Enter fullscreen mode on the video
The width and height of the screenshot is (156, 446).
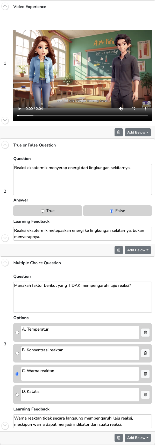[133, 109]
